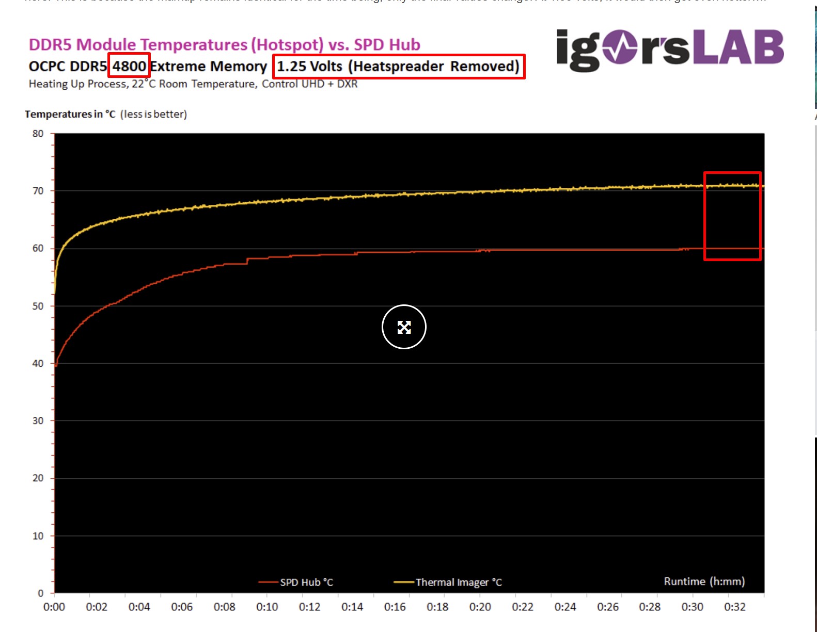This screenshot has height=632, width=817.
Task: Click the "Runtime (h:mm)" axis label
Action: click(704, 581)
